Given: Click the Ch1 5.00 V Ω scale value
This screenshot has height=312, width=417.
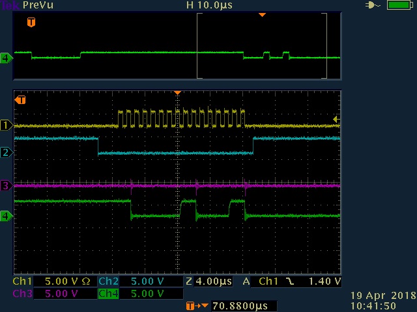Looking at the screenshot, I should coord(68,281).
